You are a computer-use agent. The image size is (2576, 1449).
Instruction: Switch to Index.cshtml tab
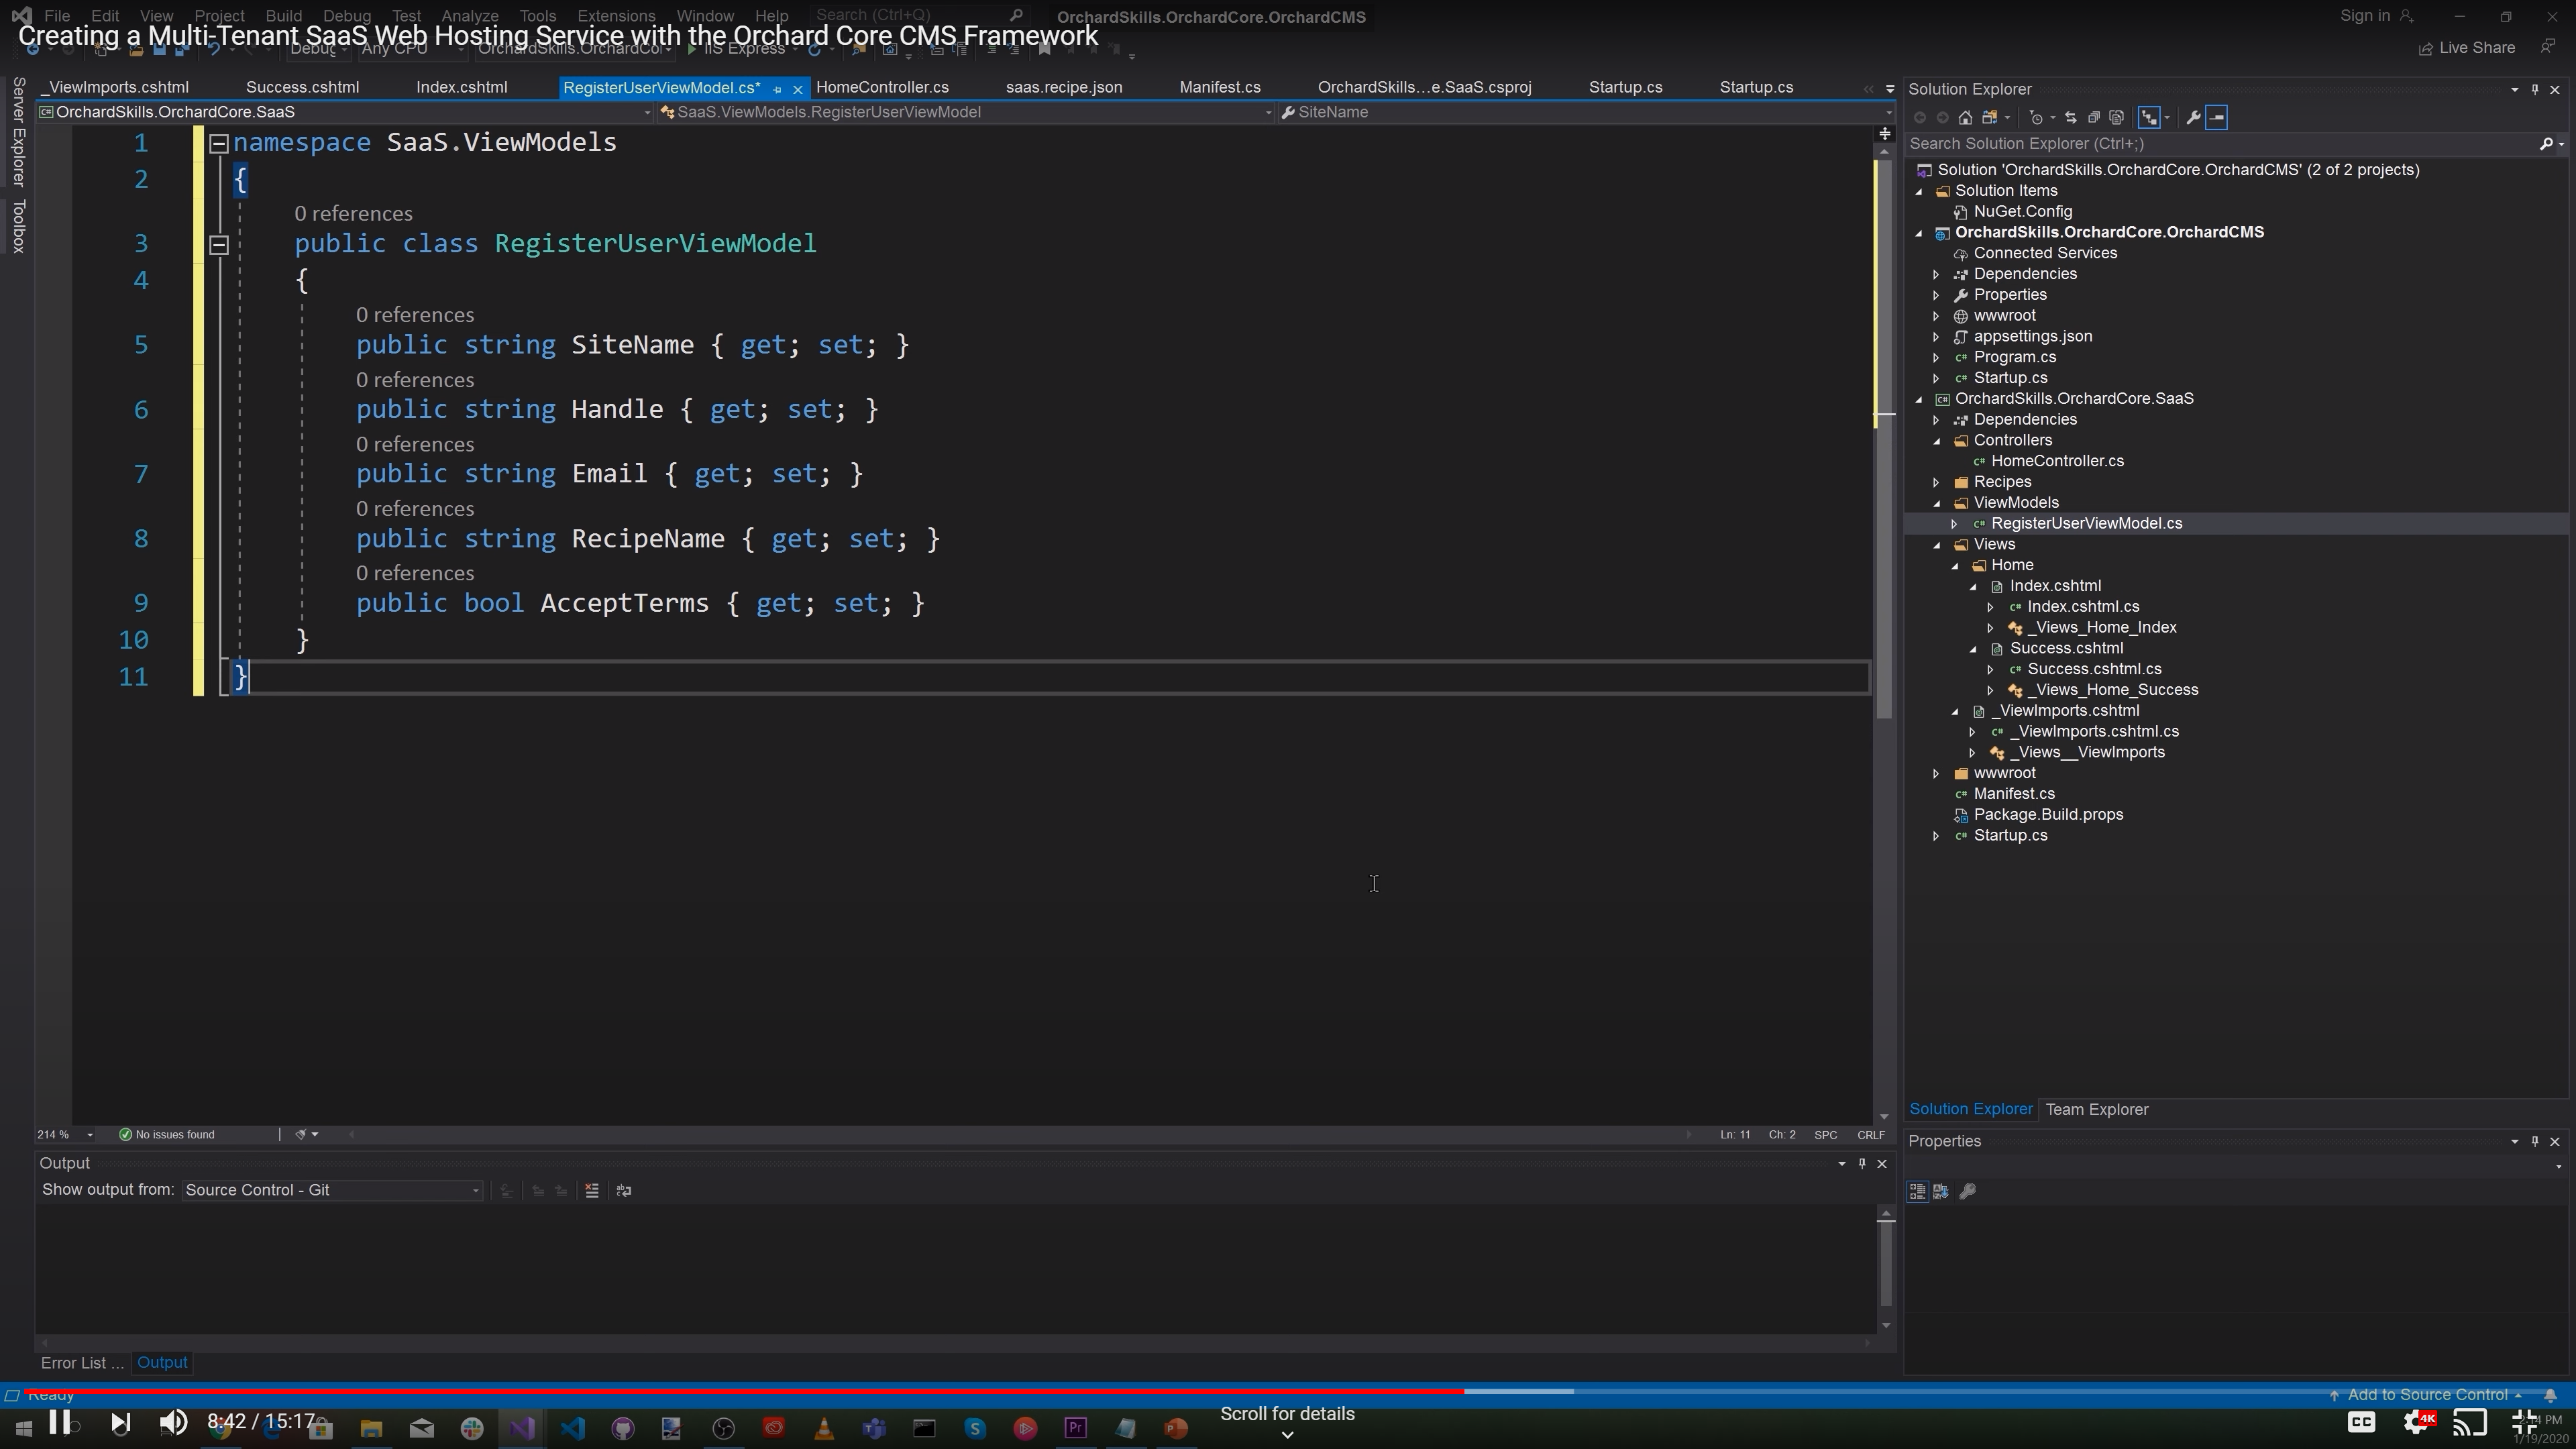(x=461, y=88)
